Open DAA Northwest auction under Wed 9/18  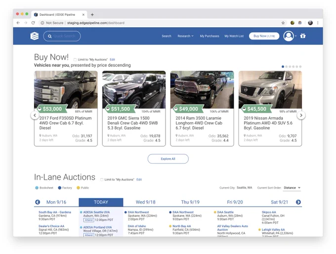click(138, 212)
